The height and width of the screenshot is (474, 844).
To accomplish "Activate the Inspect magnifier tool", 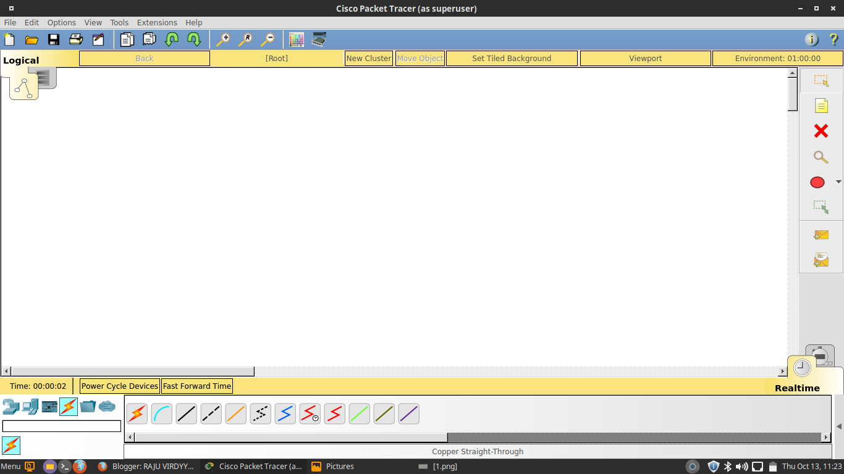I will pos(821,157).
